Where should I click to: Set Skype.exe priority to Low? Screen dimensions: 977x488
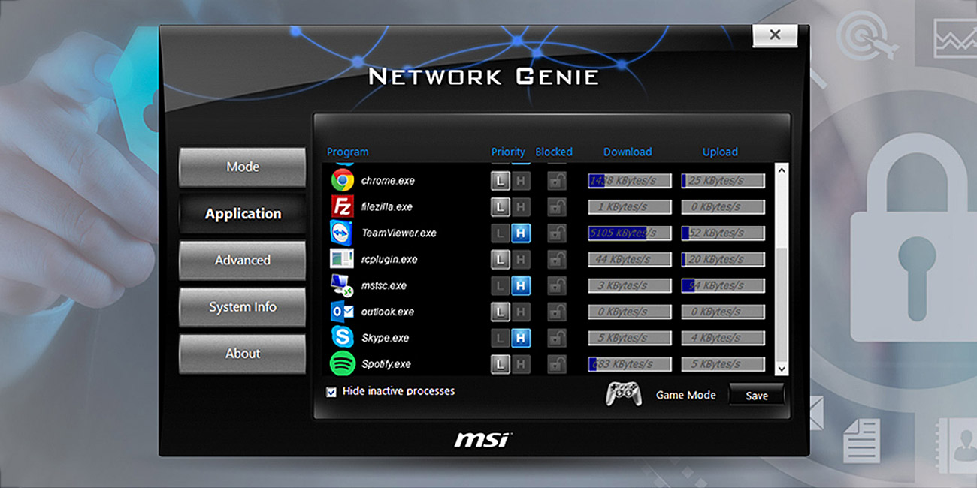pos(501,339)
